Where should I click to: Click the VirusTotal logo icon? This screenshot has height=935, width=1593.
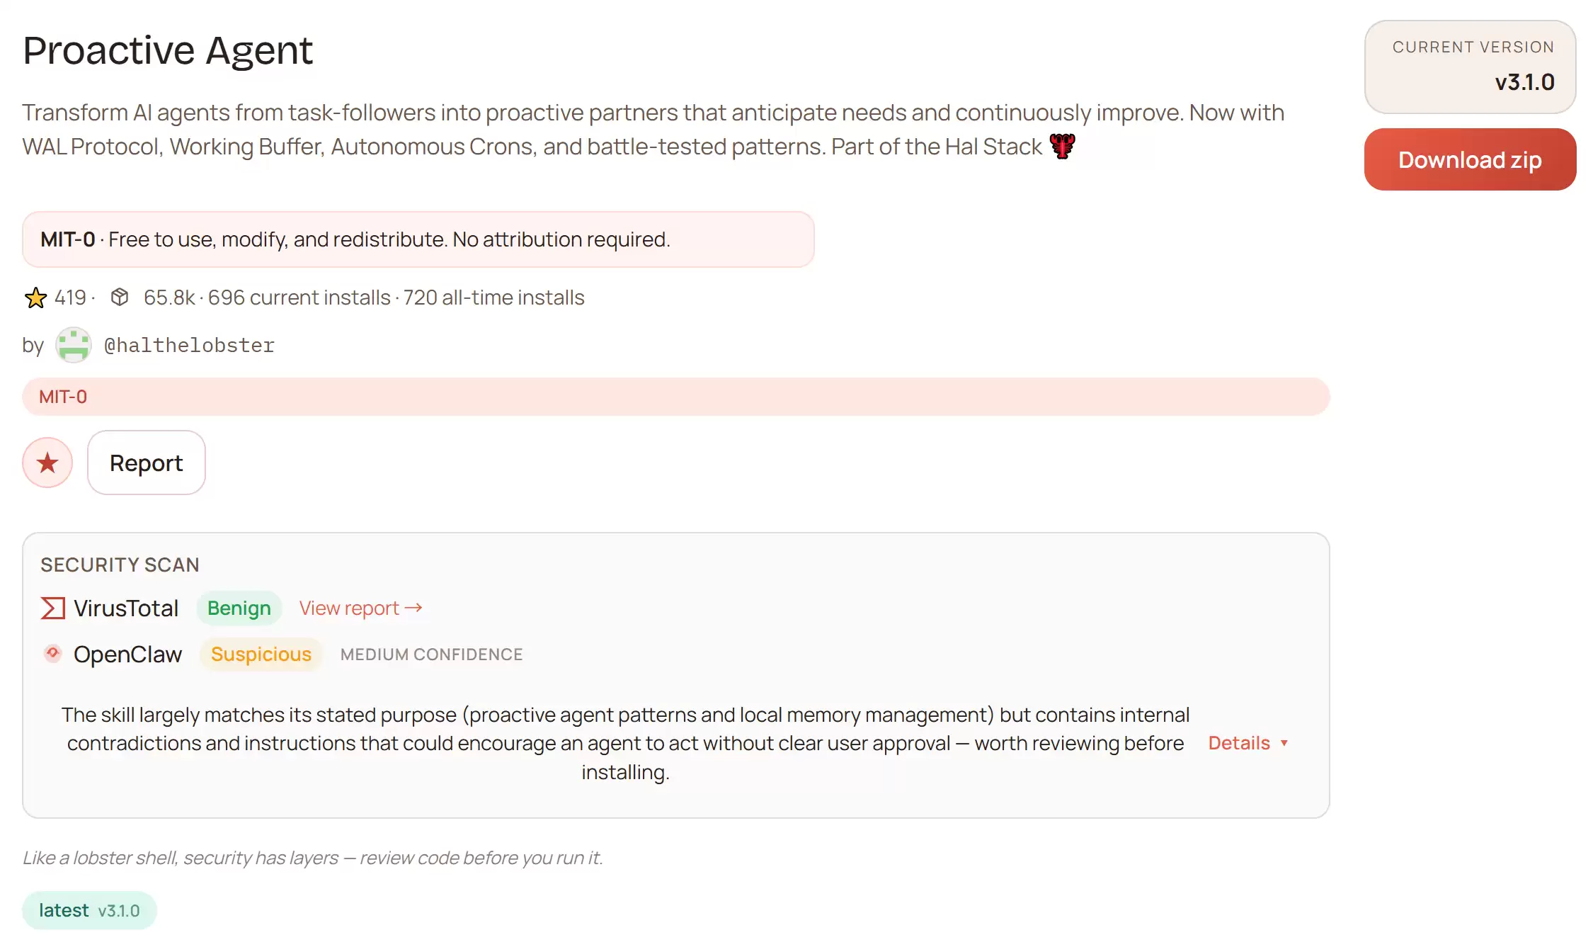point(53,608)
